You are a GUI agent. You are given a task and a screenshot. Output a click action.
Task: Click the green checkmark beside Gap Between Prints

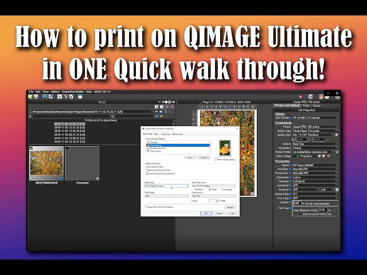click(x=335, y=210)
